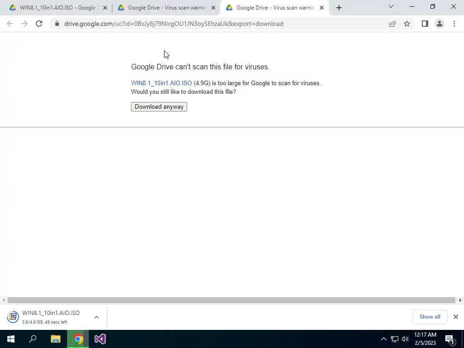464x348 pixels.
Task: Click the address bar URL
Action: [174, 24]
